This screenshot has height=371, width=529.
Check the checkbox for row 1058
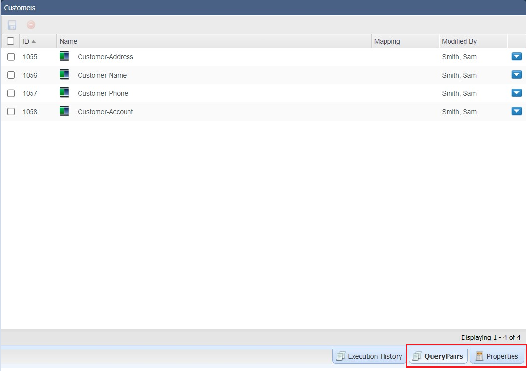click(x=11, y=112)
